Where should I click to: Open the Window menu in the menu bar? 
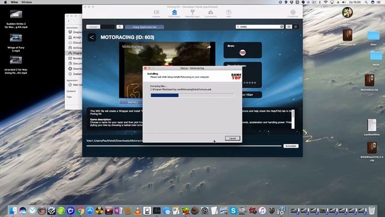(x=26, y=2)
